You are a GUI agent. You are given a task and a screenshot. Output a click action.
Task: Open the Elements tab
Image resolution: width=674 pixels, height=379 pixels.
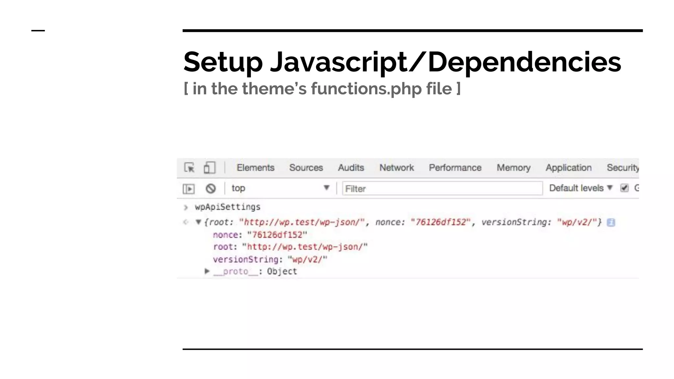[x=255, y=167]
